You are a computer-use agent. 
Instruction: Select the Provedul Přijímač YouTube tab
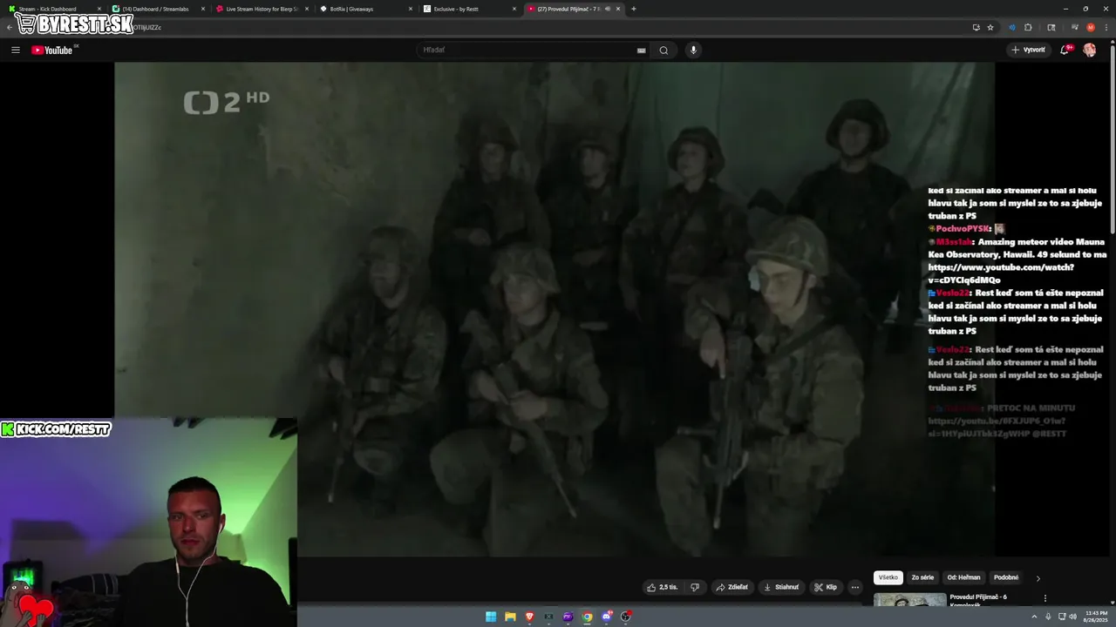tap(572, 9)
